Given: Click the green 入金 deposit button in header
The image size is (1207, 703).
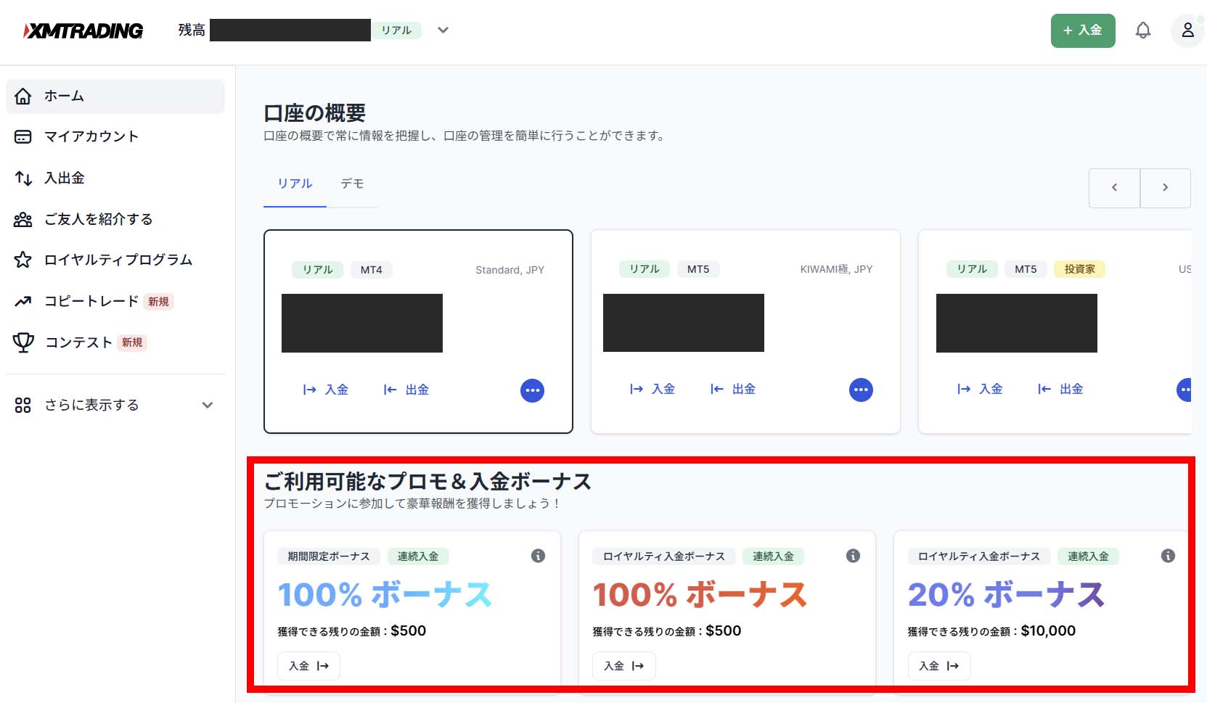Looking at the screenshot, I should click(x=1083, y=30).
